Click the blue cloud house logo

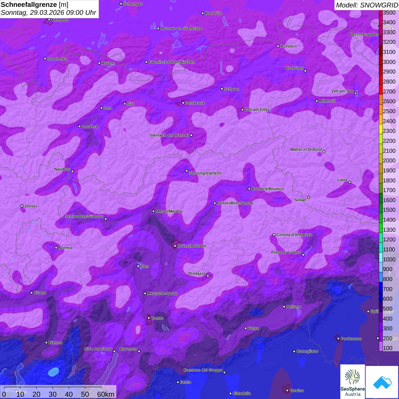point(382,382)
